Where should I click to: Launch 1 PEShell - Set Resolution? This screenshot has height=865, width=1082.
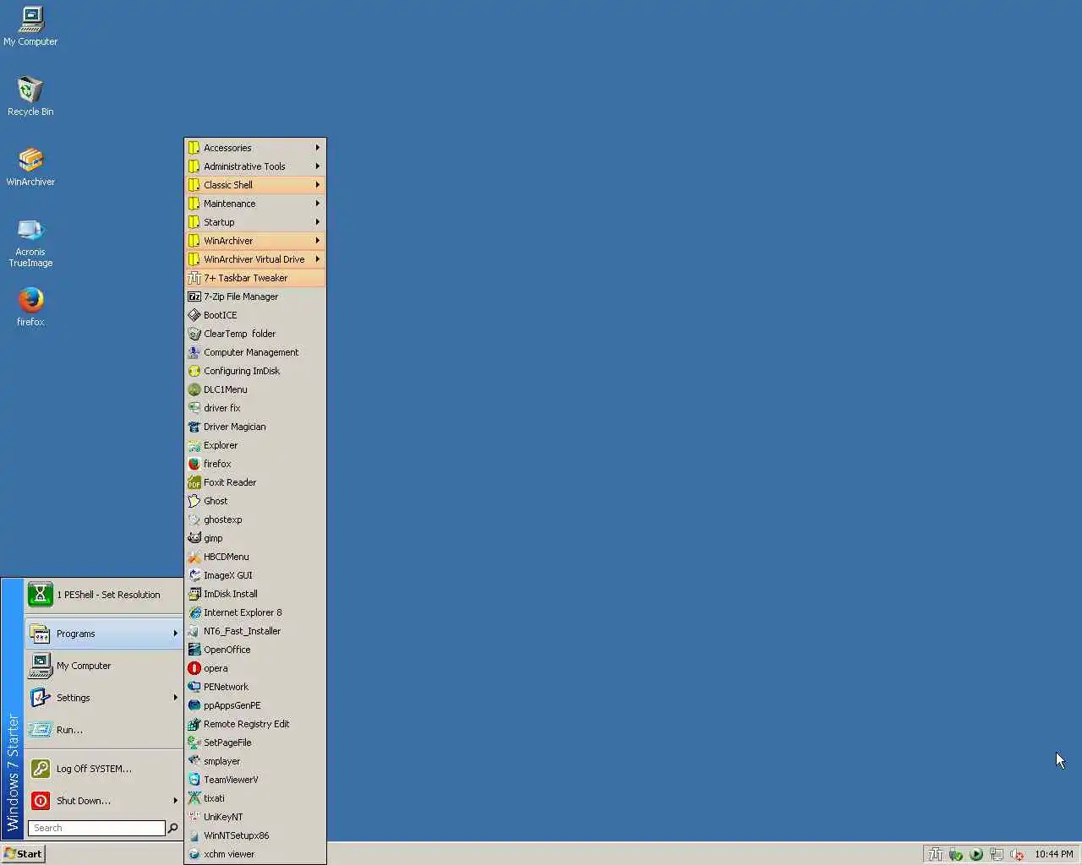(104, 595)
